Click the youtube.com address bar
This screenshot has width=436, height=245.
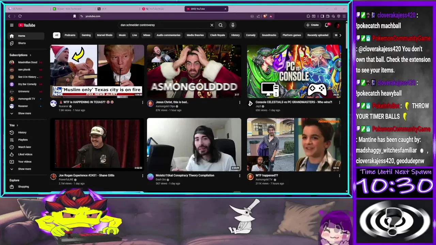(163, 16)
